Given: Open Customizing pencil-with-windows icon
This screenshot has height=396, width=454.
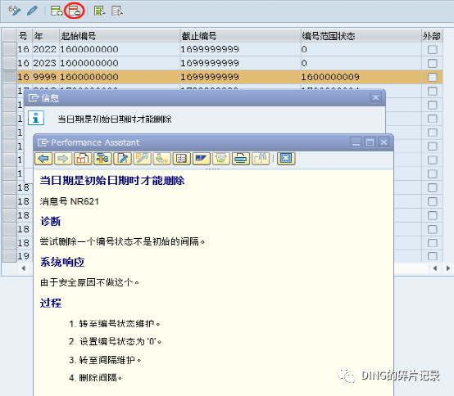Looking at the screenshot, I should click(142, 159).
